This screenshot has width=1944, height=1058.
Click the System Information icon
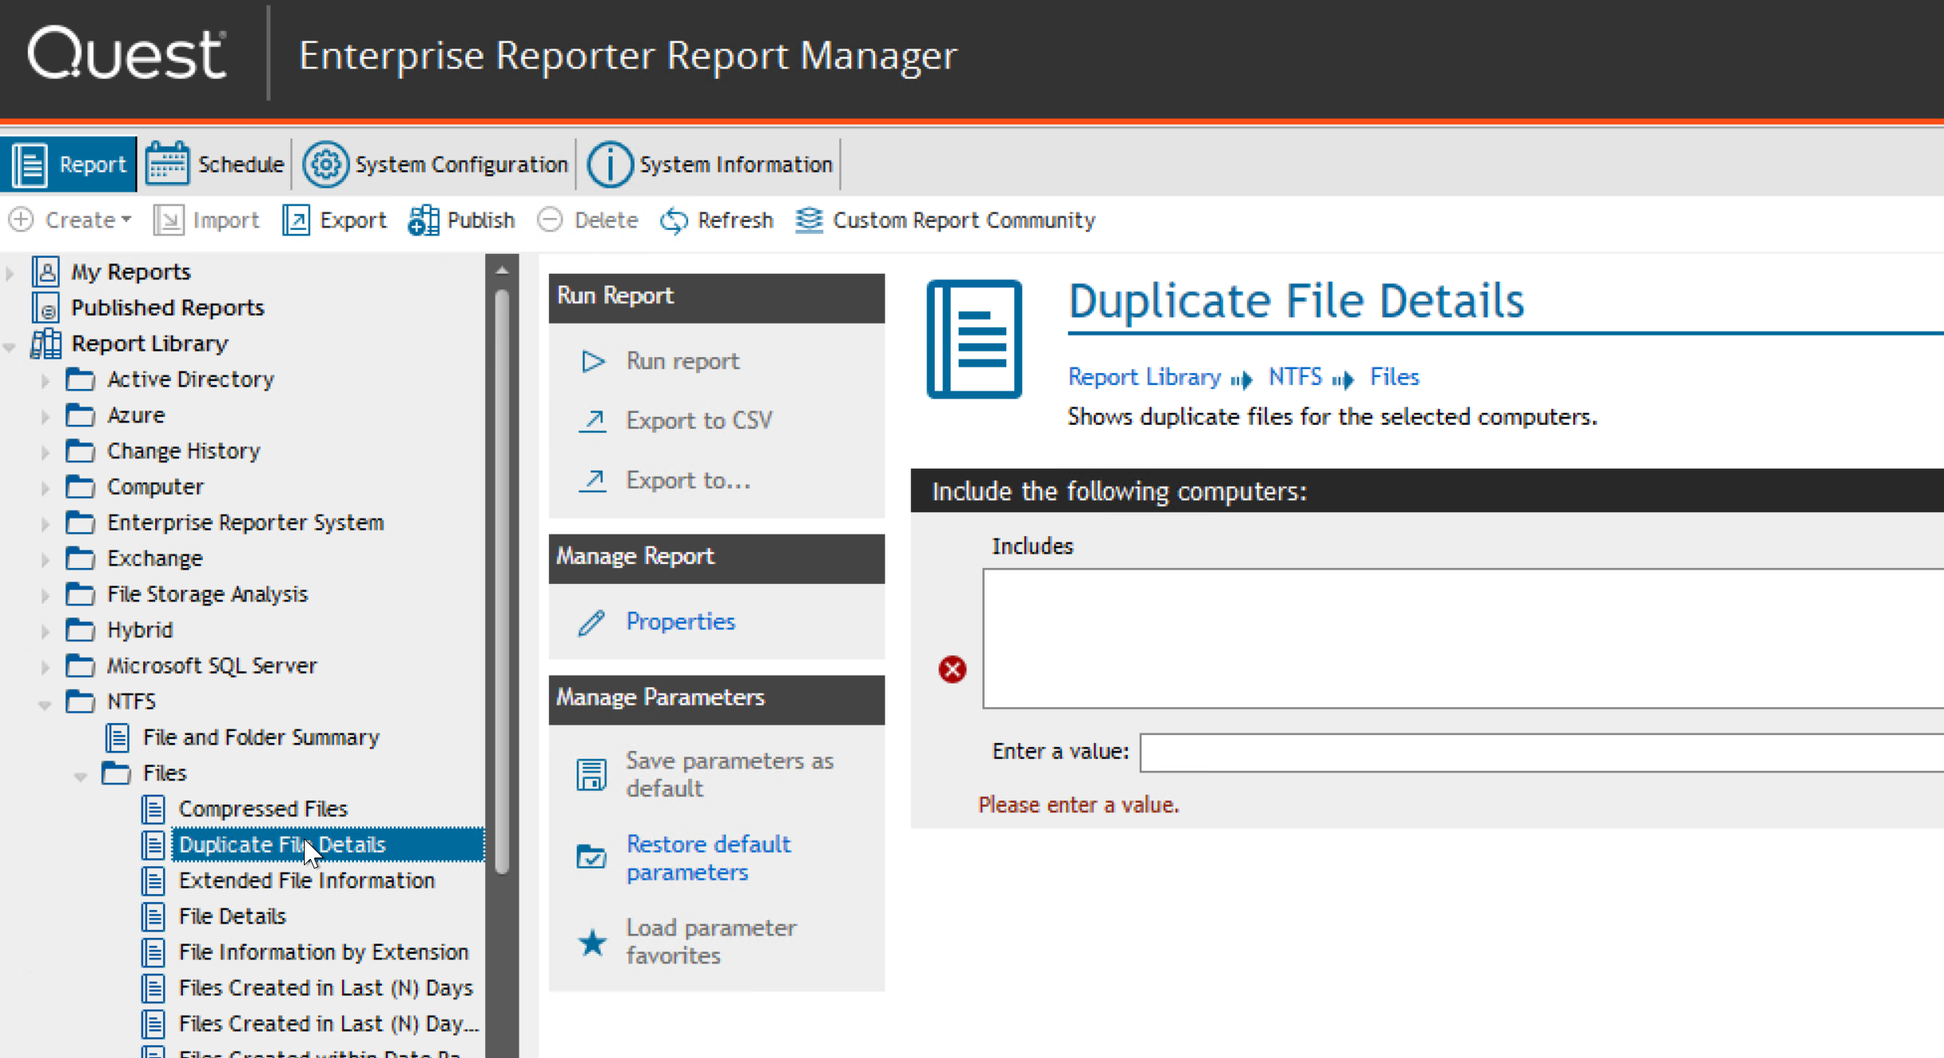coord(609,165)
